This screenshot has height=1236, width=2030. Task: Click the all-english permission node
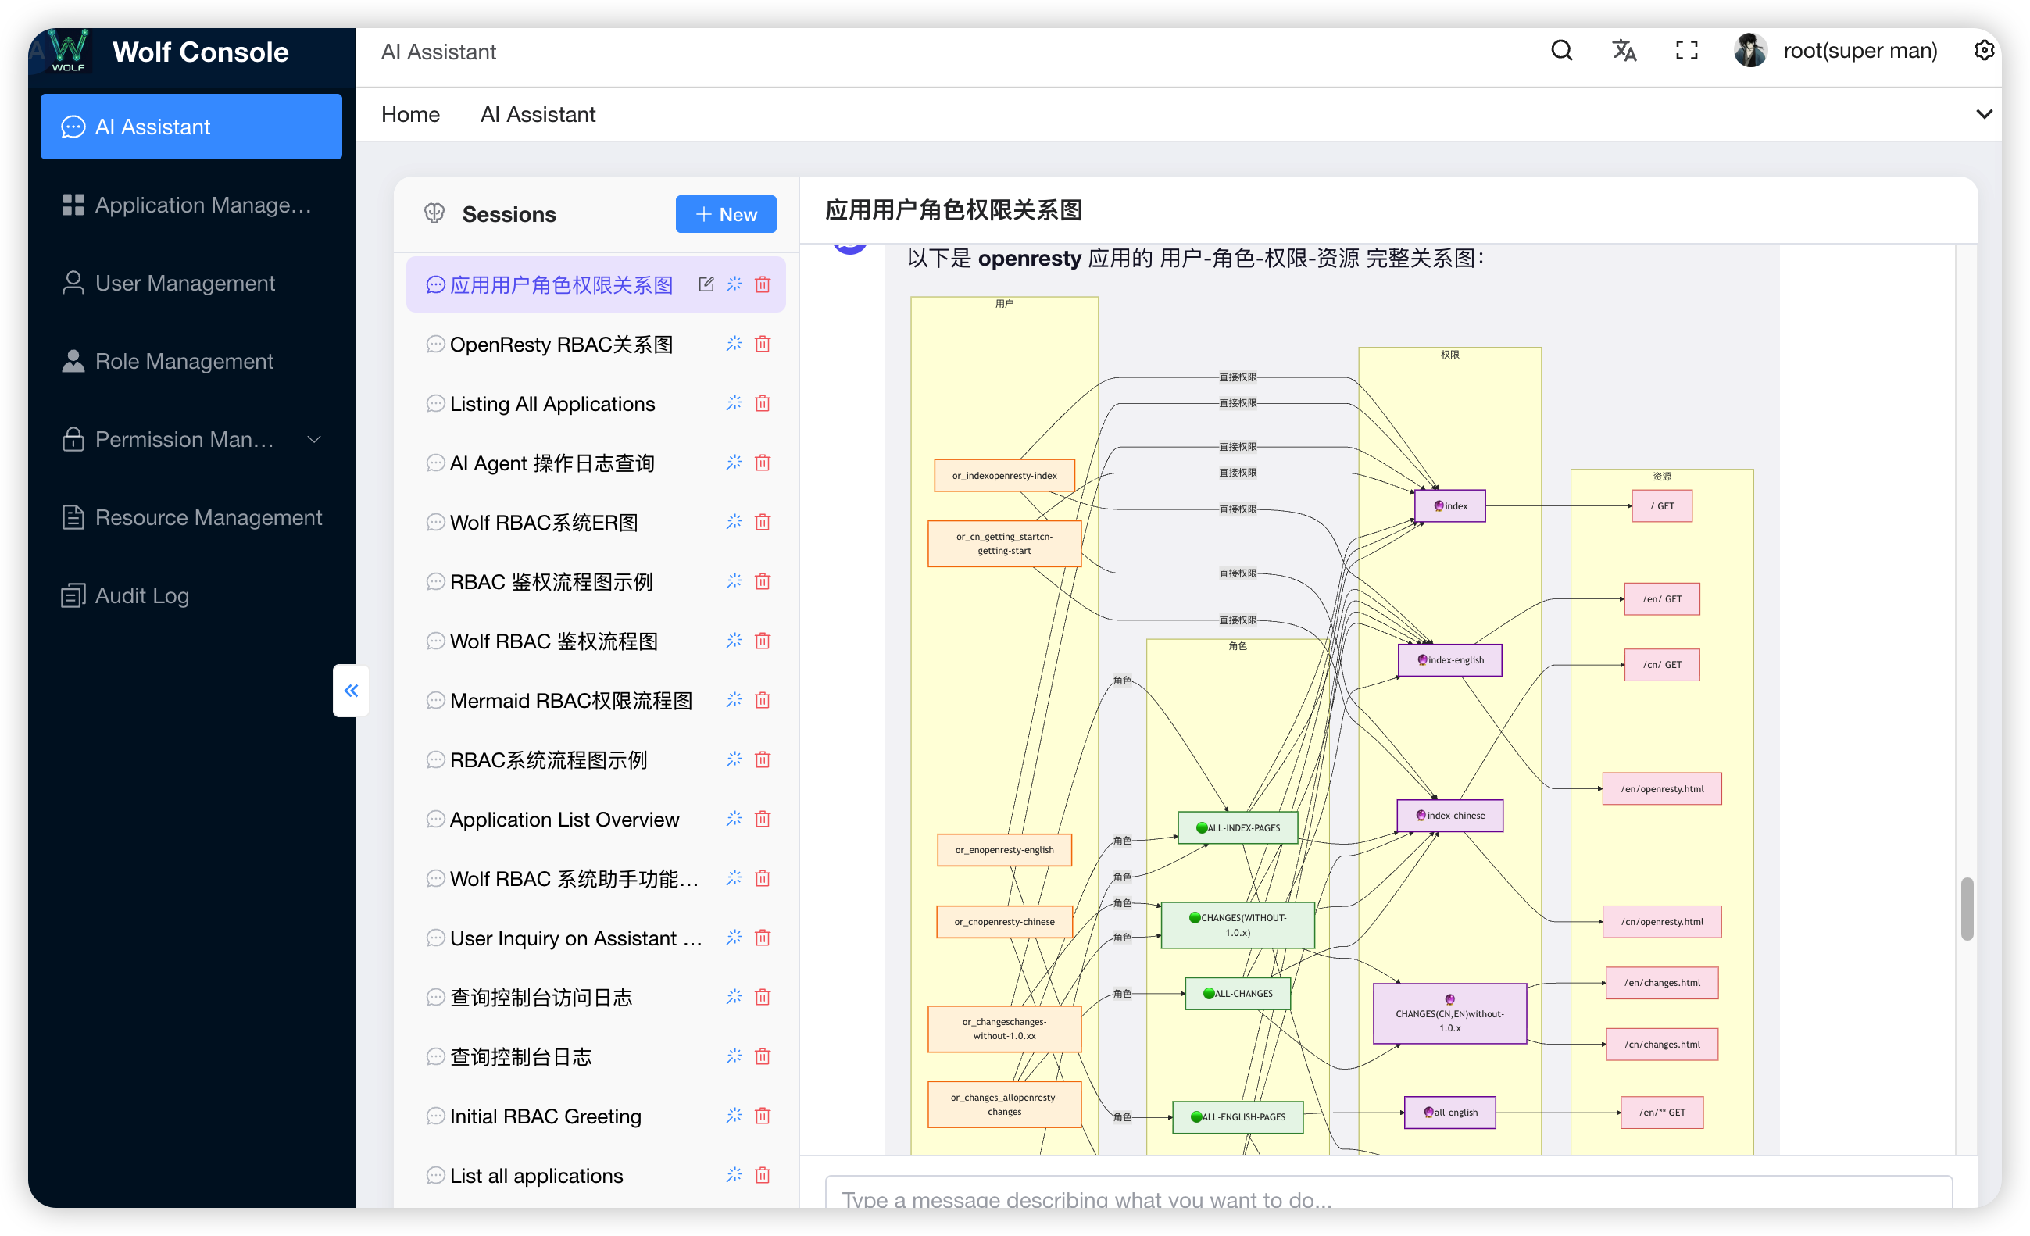[x=1450, y=1112]
